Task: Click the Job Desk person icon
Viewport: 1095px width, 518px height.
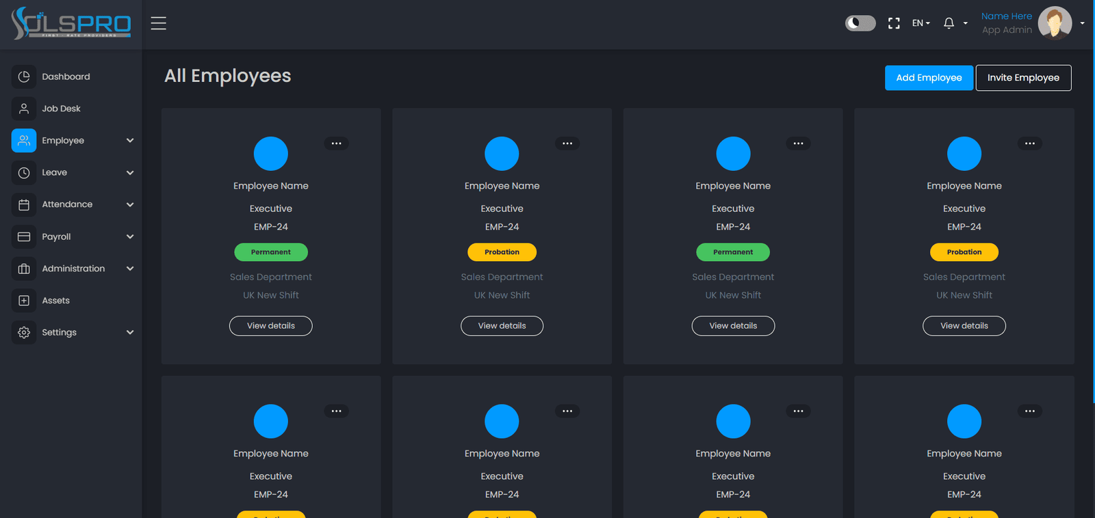Action: click(x=24, y=109)
